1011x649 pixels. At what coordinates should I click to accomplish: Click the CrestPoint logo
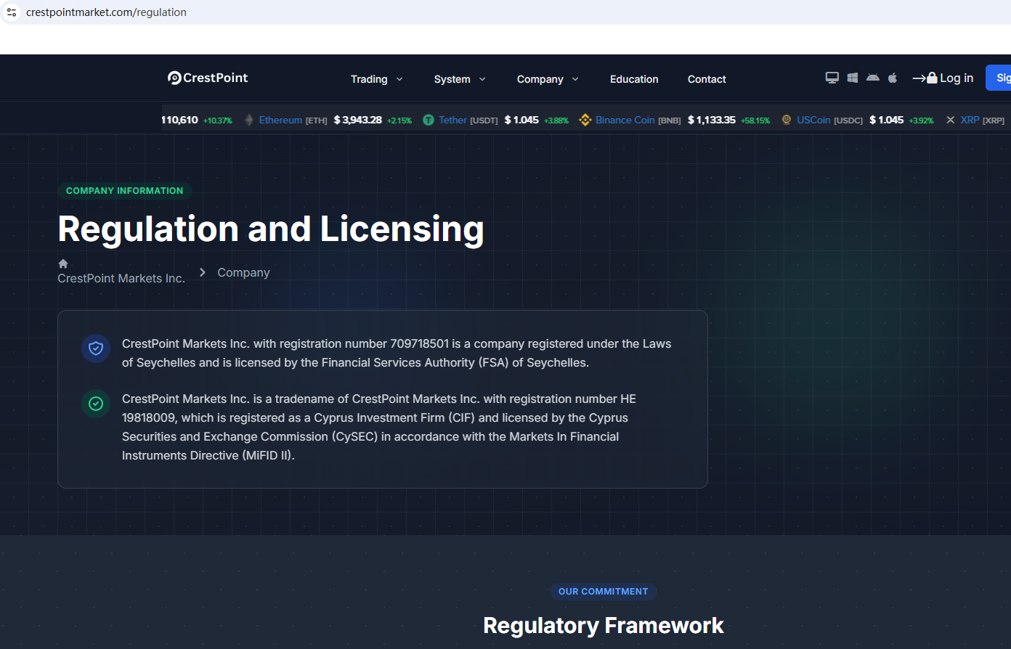(208, 78)
